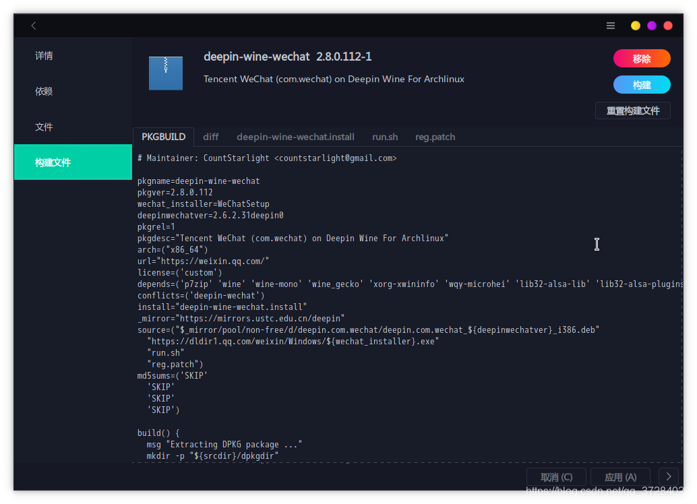
Task: Open the hamburger menu icon
Action: 610,26
